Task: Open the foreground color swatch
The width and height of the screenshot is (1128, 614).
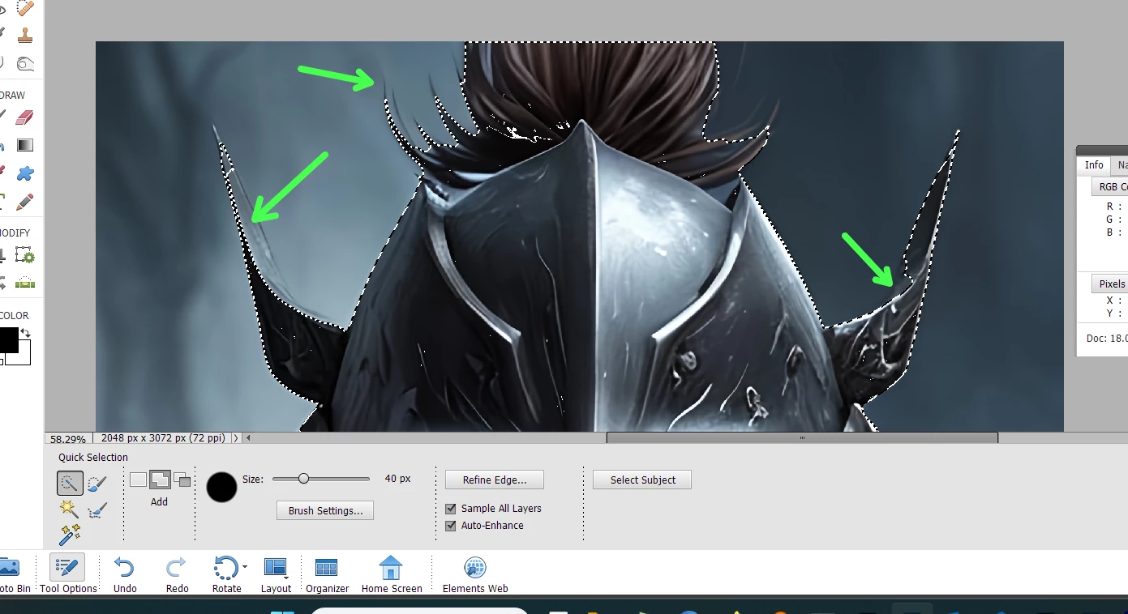Action: coord(7,340)
